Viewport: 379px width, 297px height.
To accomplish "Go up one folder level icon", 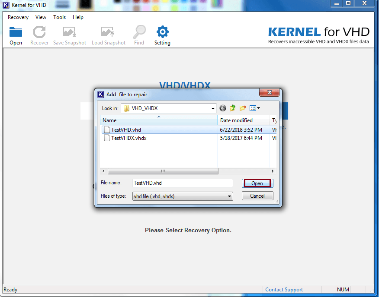I will [232, 108].
